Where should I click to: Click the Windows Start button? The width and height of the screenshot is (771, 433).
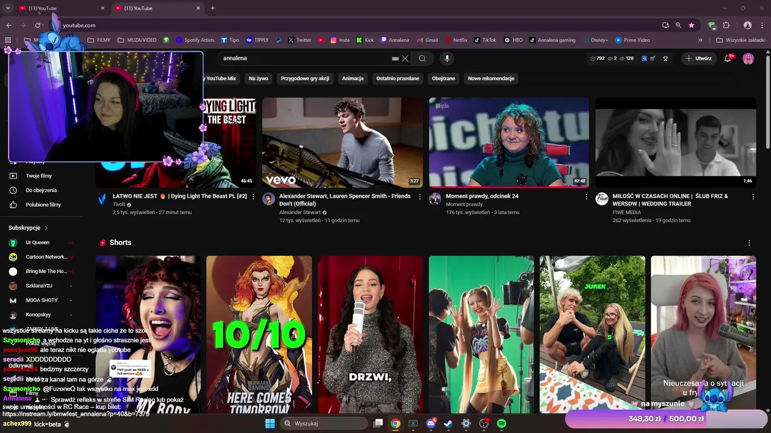pyautogui.click(x=270, y=423)
